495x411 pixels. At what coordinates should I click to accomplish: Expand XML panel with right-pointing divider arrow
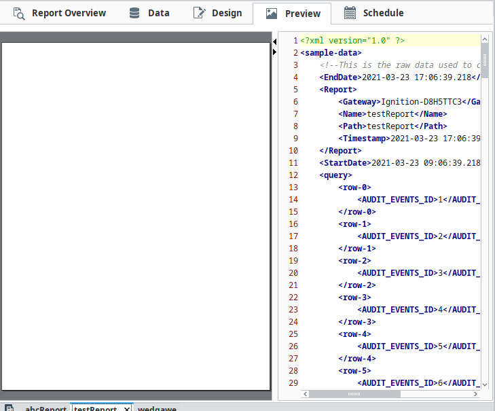(274, 52)
